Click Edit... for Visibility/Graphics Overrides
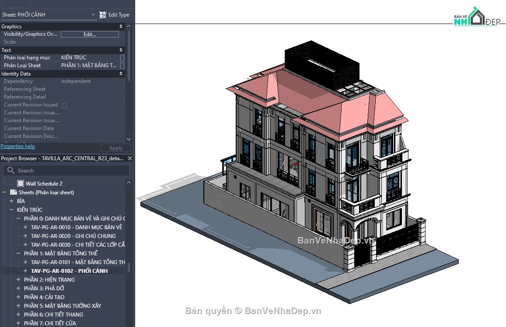This screenshot has height=327, width=506. 90,34
